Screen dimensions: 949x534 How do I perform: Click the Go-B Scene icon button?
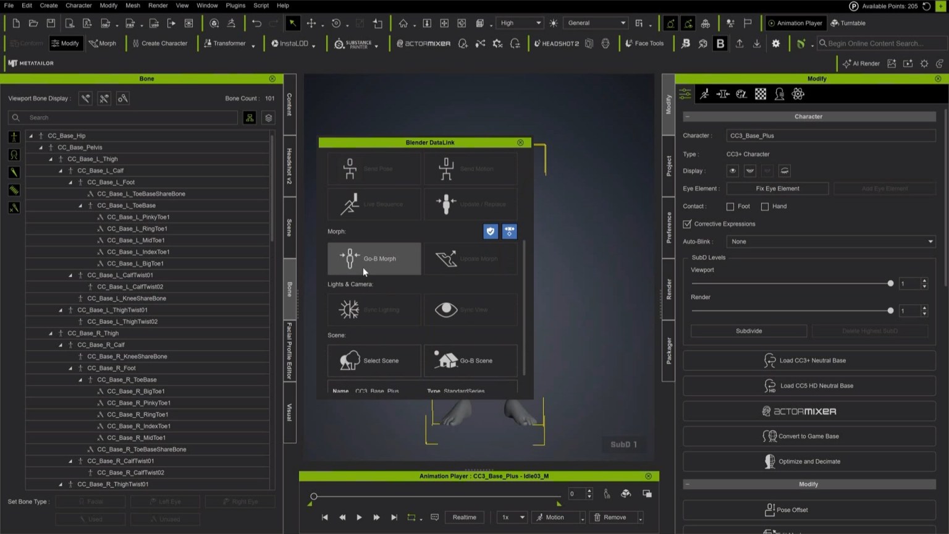pyautogui.click(x=471, y=360)
